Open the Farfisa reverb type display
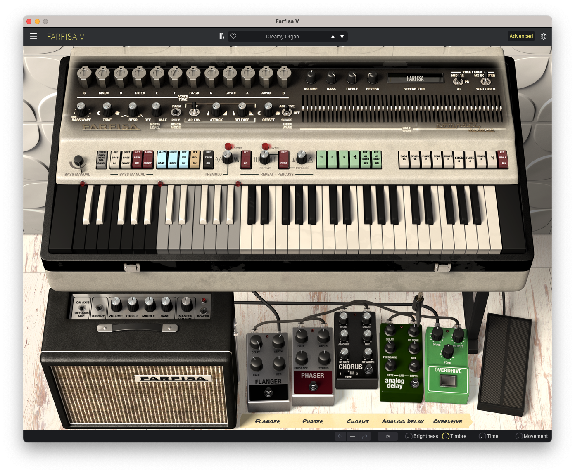Image resolution: width=575 pixels, height=473 pixels. (415, 78)
